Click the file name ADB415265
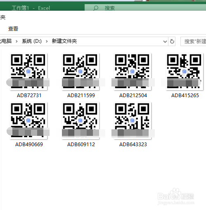This screenshot has height=210, width=206. pyautogui.click(x=185, y=96)
